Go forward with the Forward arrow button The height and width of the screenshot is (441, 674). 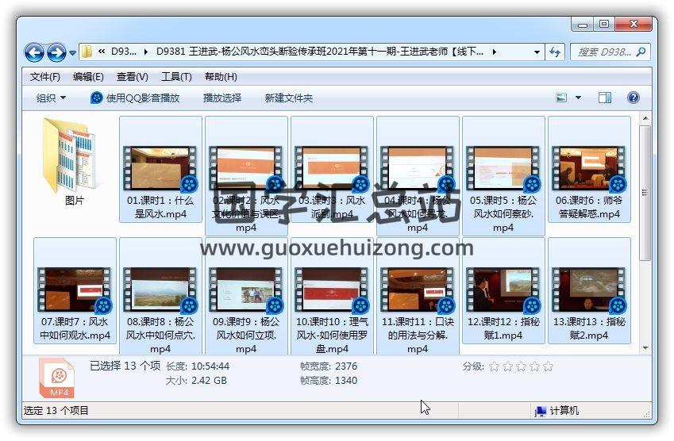[56, 52]
